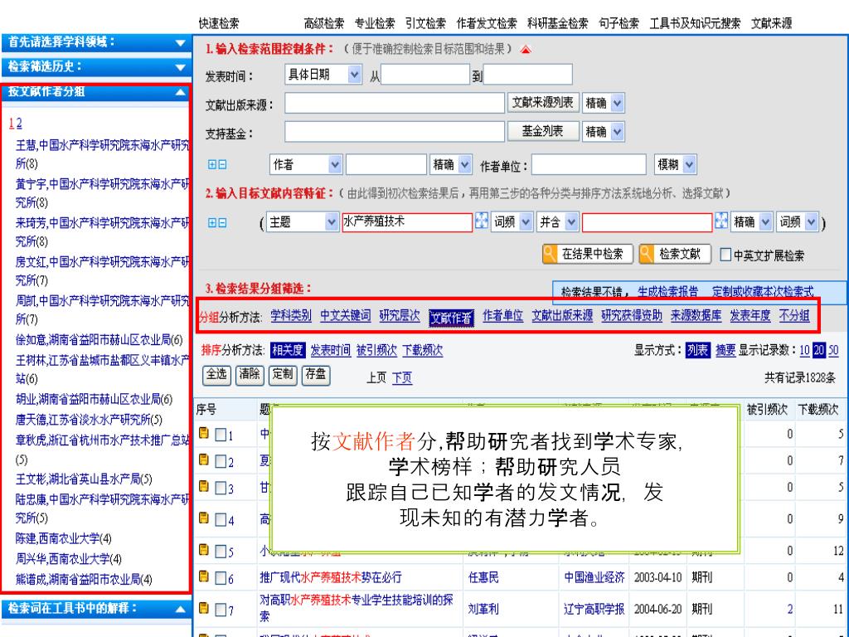Click the 存盘 button
This screenshot has height=637, width=849.
tap(316, 375)
